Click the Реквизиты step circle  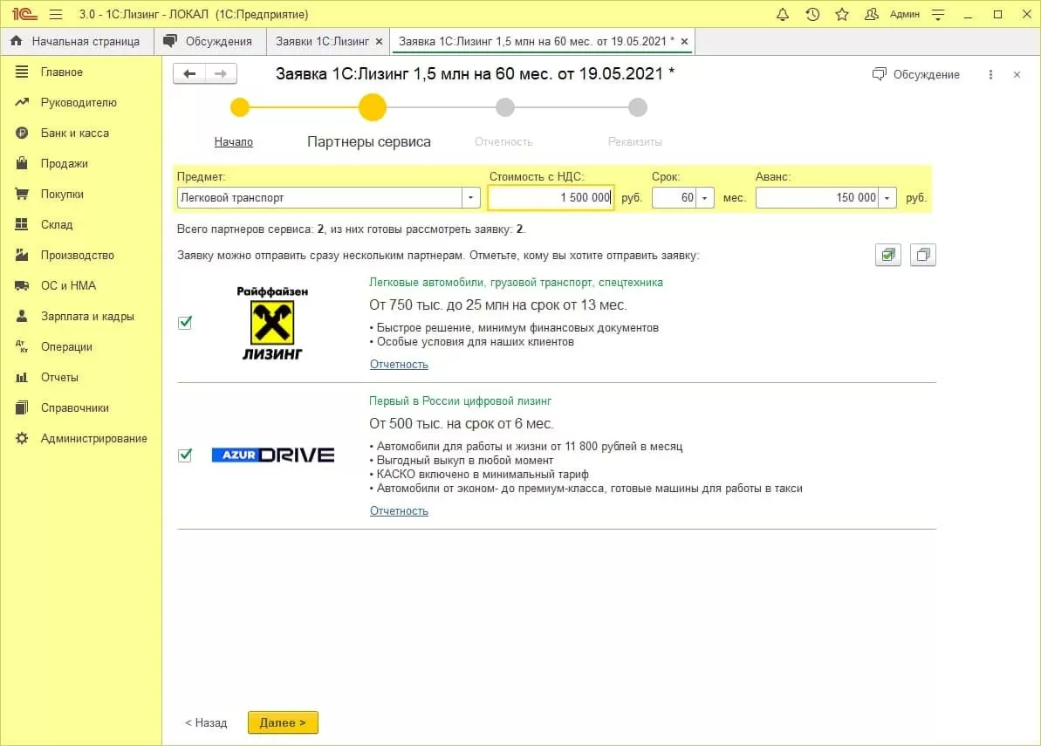tap(638, 106)
